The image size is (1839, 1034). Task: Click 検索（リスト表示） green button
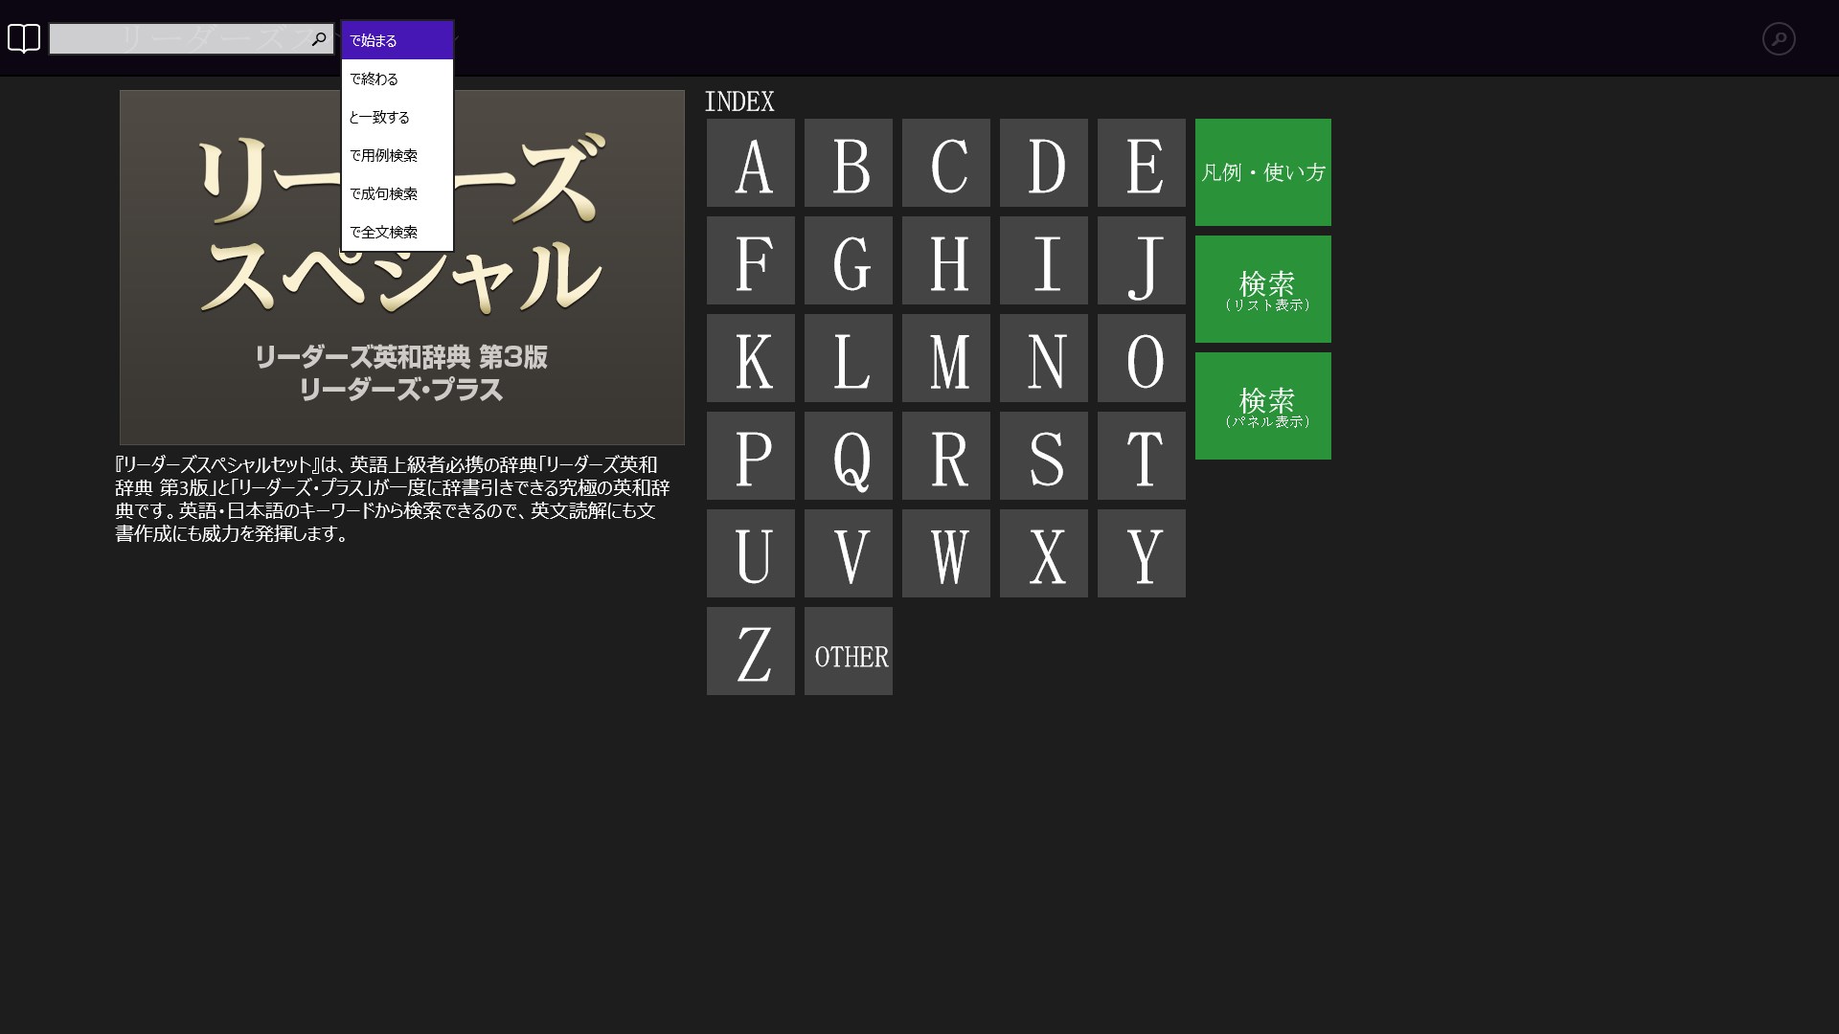point(1262,289)
